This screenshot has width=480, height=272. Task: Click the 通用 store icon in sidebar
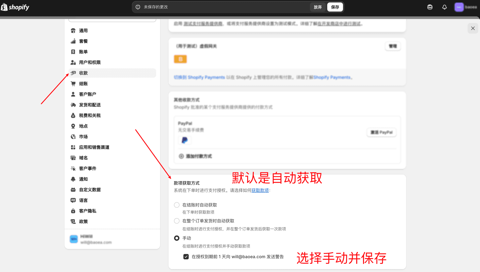(73, 31)
